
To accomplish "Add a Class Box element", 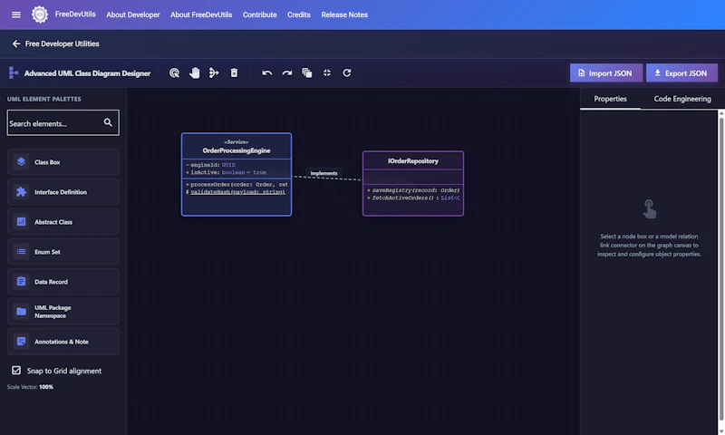I will pos(63,162).
